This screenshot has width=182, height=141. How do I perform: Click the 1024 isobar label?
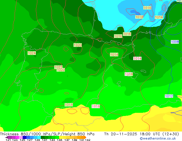click(x=32, y=53)
